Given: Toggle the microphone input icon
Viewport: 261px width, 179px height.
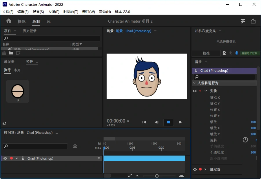Looking at the screenshot, I should (x=237, y=53).
